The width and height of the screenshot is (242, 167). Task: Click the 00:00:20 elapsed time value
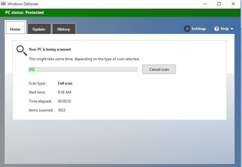pyautogui.click(x=64, y=101)
